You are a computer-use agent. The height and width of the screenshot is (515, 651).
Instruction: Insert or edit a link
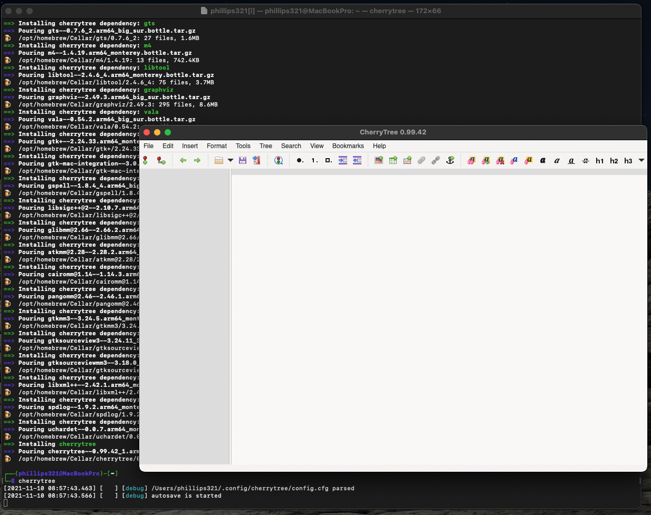pos(436,160)
